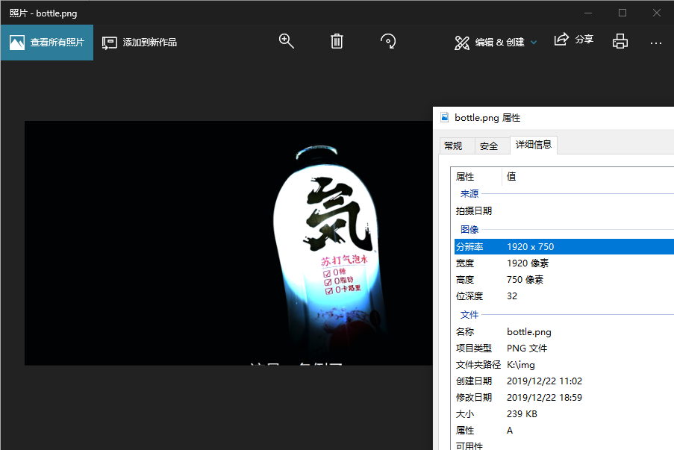Image resolution: width=674 pixels, height=450 pixels.
Task: Share the photo via Share icon
Action: (x=561, y=40)
